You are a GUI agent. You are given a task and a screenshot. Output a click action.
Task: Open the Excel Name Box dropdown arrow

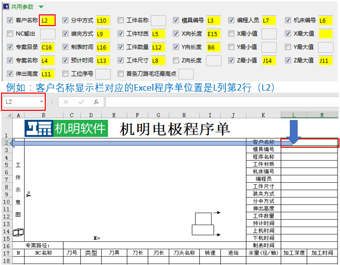(41, 101)
